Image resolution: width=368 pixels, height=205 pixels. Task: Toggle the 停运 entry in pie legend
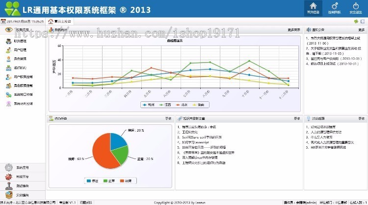(x=92, y=181)
